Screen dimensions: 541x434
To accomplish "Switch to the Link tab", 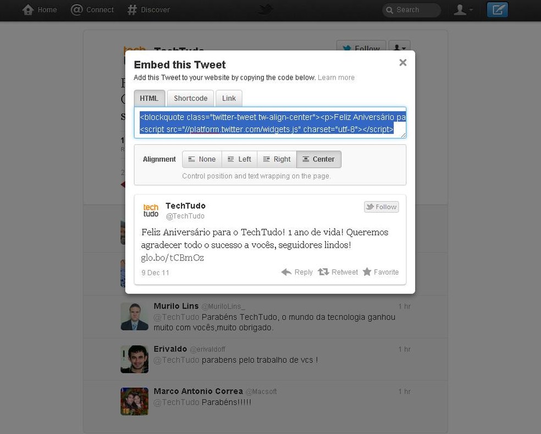I will tap(229, 98).
